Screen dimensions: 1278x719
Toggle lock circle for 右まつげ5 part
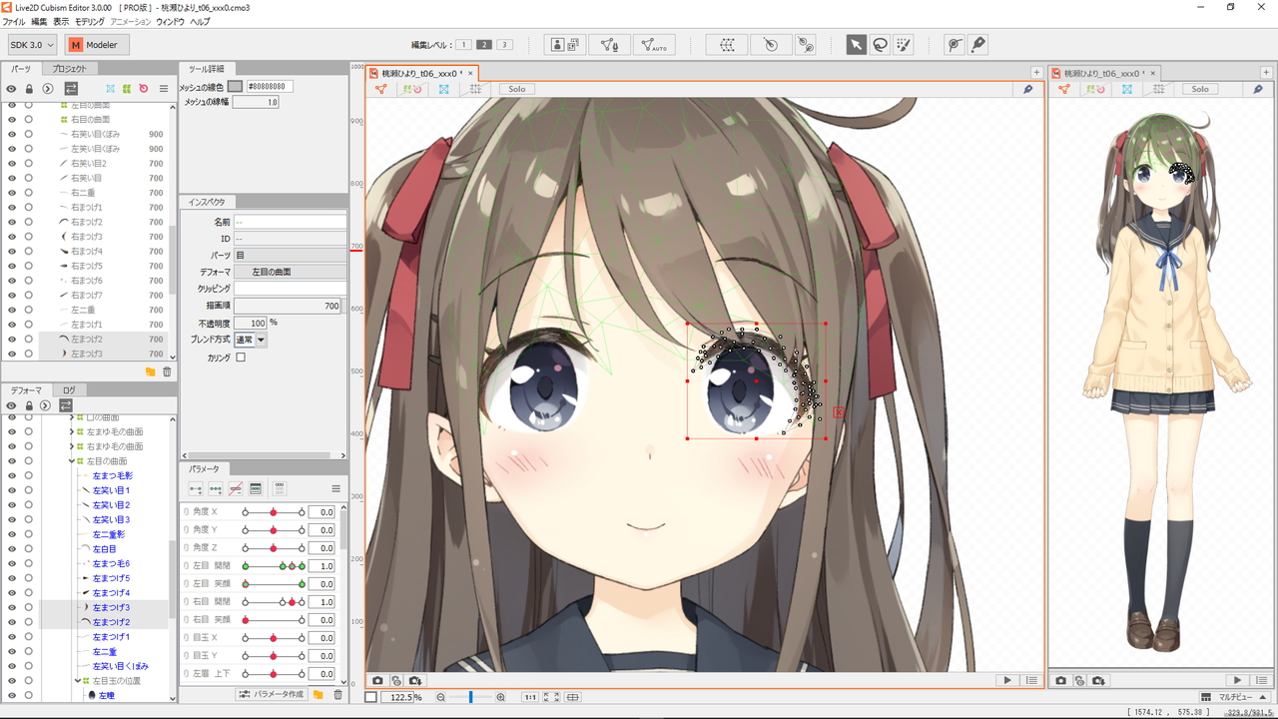pos(29,267)
